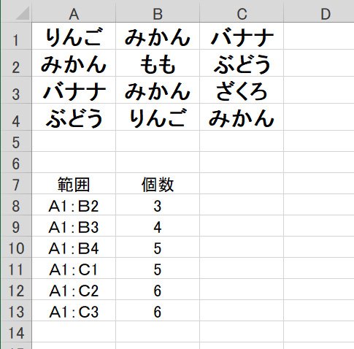Select row 10 header
The image size is (354, 349).
click(17, 247)
